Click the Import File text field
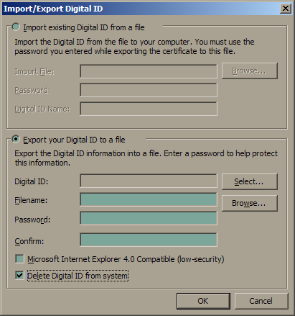 (x=149, y=71)
